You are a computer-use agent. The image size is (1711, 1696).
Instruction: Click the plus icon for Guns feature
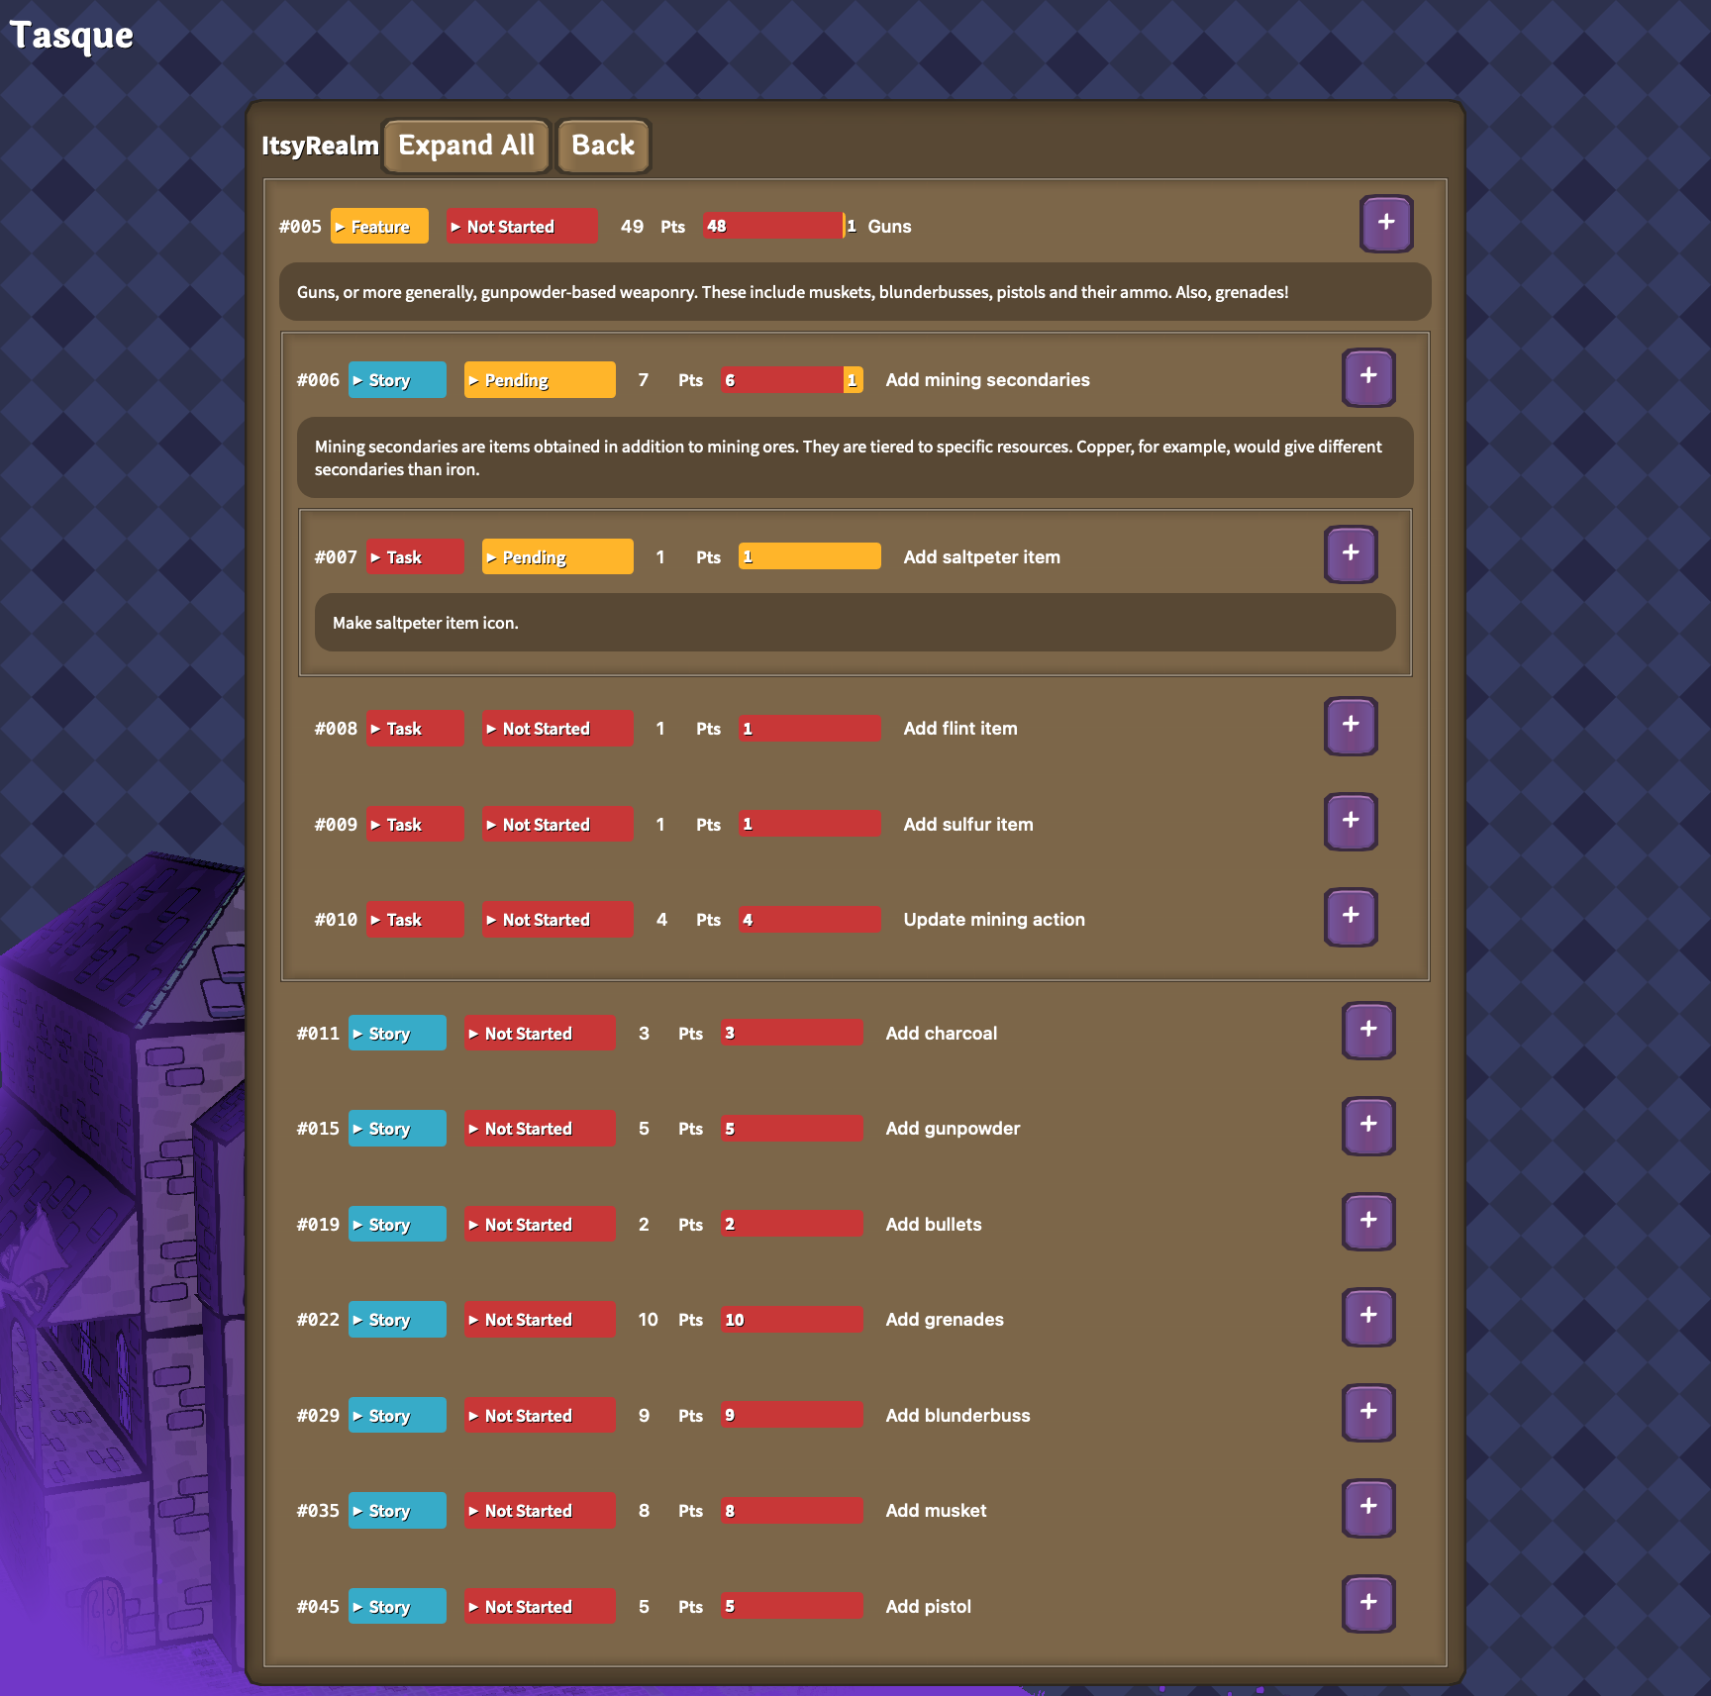[x=1385, y=223]
